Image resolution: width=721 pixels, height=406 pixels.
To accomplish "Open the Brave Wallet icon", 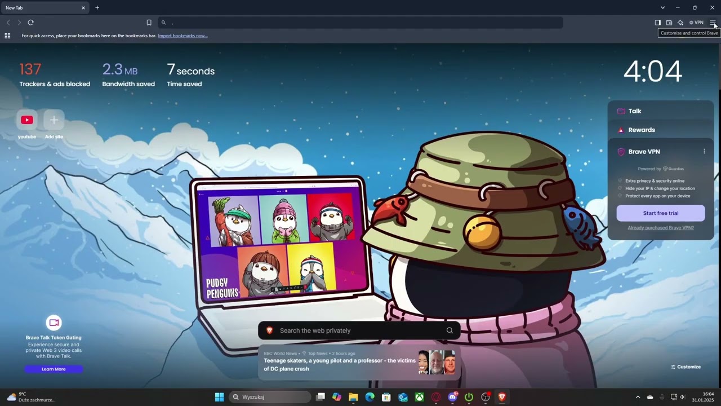I will (x=669, y=23).
